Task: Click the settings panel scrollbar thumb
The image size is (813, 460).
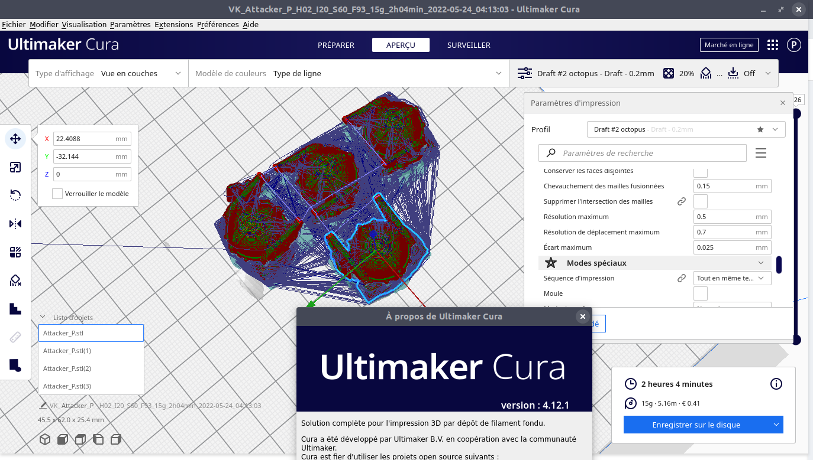Action: coord(779,265)
